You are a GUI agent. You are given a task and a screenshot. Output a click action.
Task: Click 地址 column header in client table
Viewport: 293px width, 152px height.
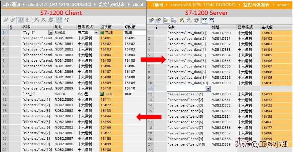(x=65, y=27)
